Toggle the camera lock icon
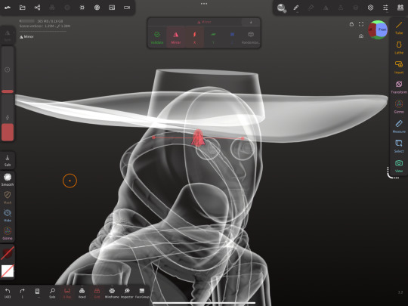This screenshot has width=408, height=306. [x=351, y=24]
